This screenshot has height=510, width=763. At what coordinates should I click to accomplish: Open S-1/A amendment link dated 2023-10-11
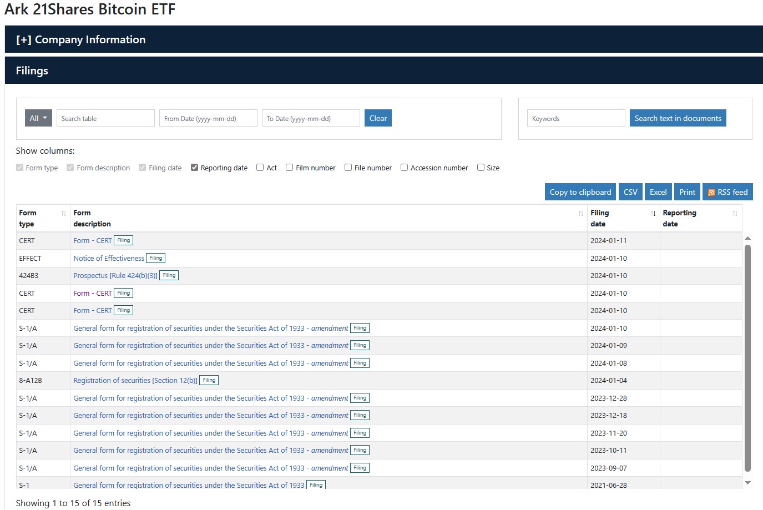click(x=211, y=450)
